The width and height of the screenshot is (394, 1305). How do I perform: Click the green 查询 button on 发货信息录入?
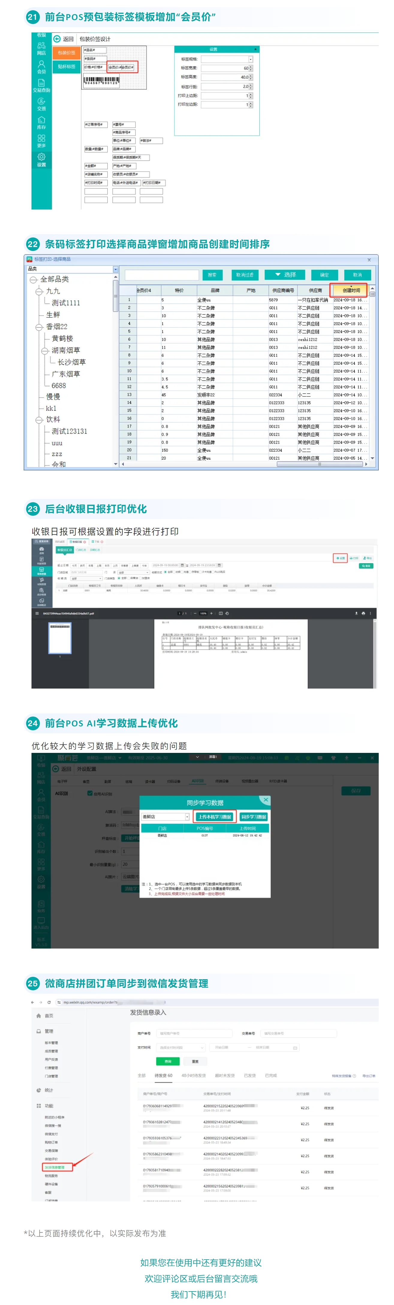tap(168, 1061)
